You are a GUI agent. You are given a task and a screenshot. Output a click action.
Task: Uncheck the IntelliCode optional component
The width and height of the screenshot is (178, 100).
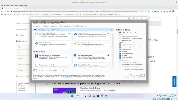pyautogui.click(x=120, y=51)
